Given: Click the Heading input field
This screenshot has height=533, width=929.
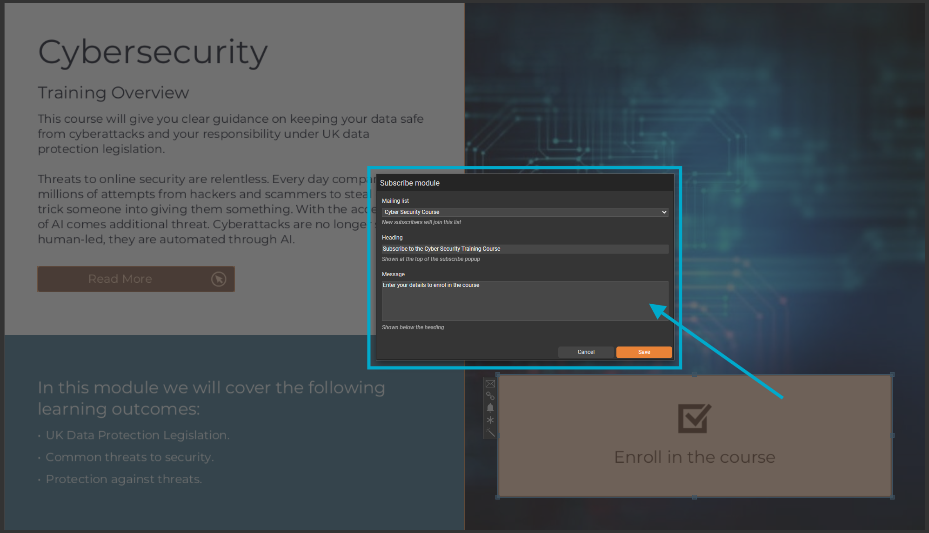Looking at the screenshot, I should tap(525, 249).
